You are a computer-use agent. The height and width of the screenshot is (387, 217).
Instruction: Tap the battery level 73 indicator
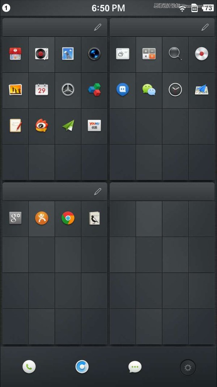click(x=208, y=8)
